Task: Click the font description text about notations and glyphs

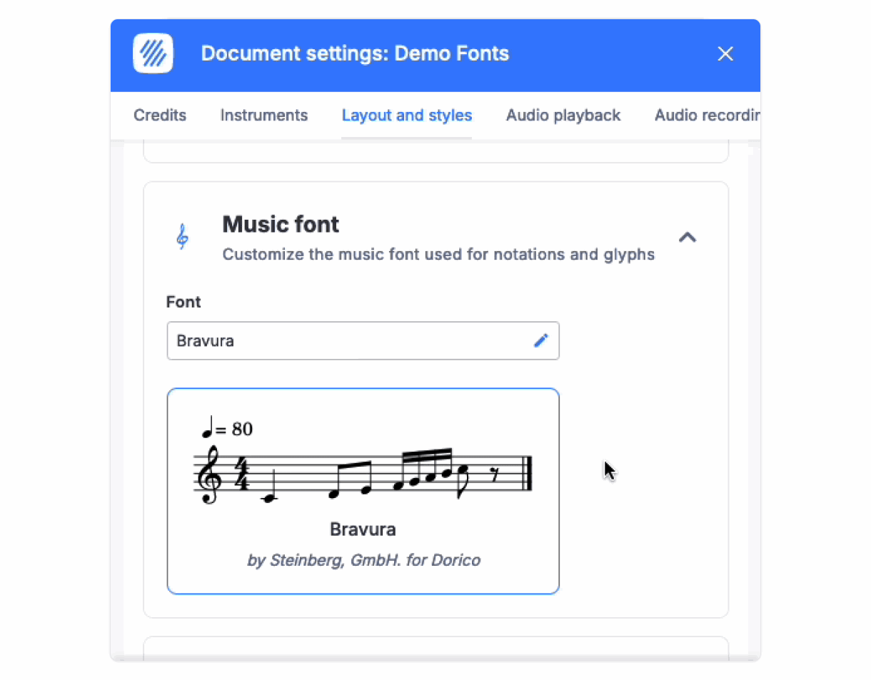Action: [438, 254]
